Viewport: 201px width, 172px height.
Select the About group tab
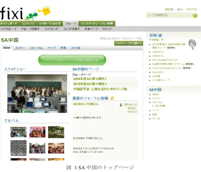(x=7, y=48)
